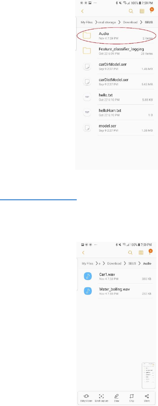Tap the captured screenshot preview thumbnail

pyautogui.click(x=148, y=376)
